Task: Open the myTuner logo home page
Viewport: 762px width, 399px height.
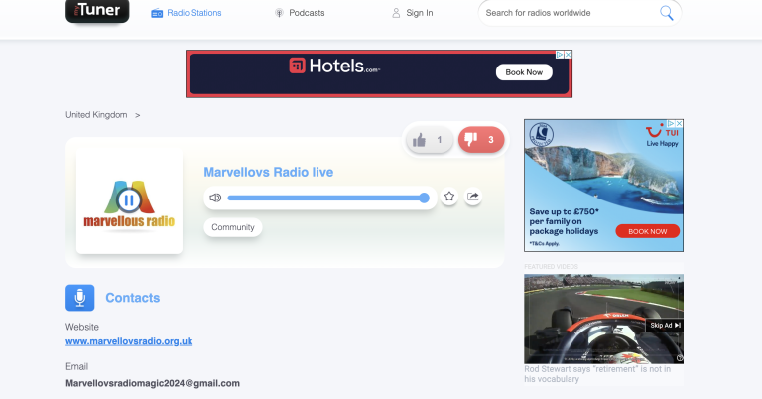Action: pos(97,11)
